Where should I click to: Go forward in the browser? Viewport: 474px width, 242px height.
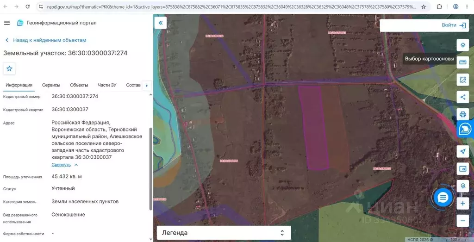click(x=16, y=6)
